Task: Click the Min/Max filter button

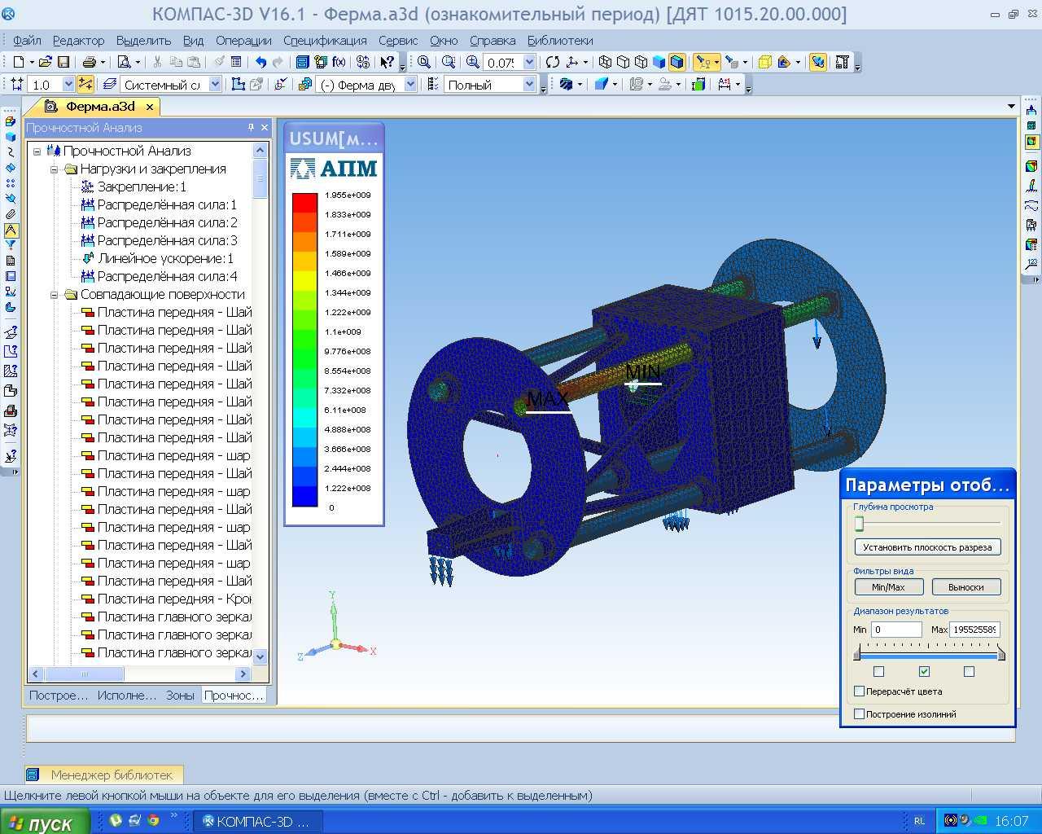Action: (888, 587)
